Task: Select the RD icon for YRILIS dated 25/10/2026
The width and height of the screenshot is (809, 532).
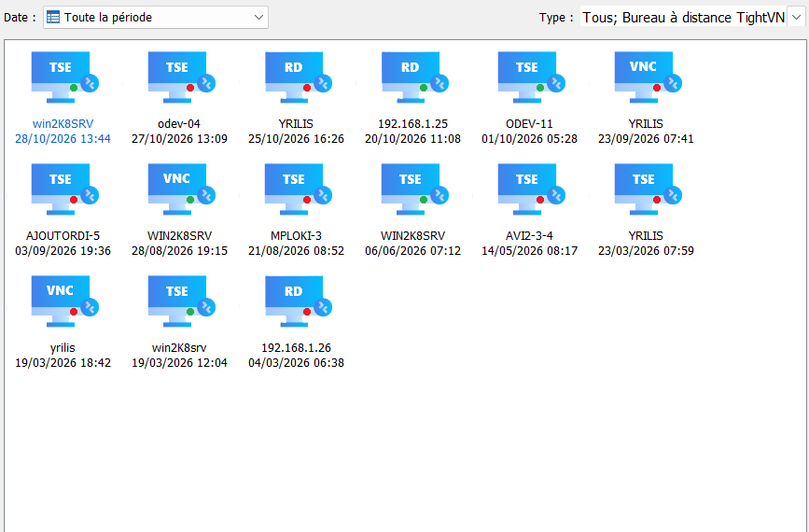Action: tap(298, 77)
